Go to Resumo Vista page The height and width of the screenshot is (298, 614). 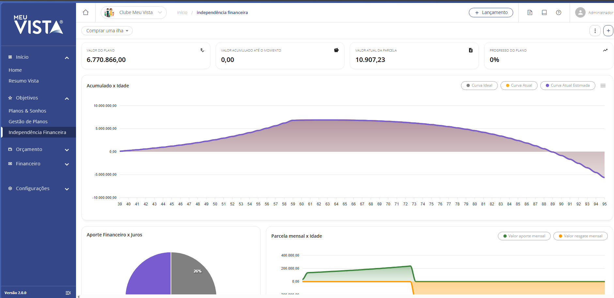(x=23, y=81)
